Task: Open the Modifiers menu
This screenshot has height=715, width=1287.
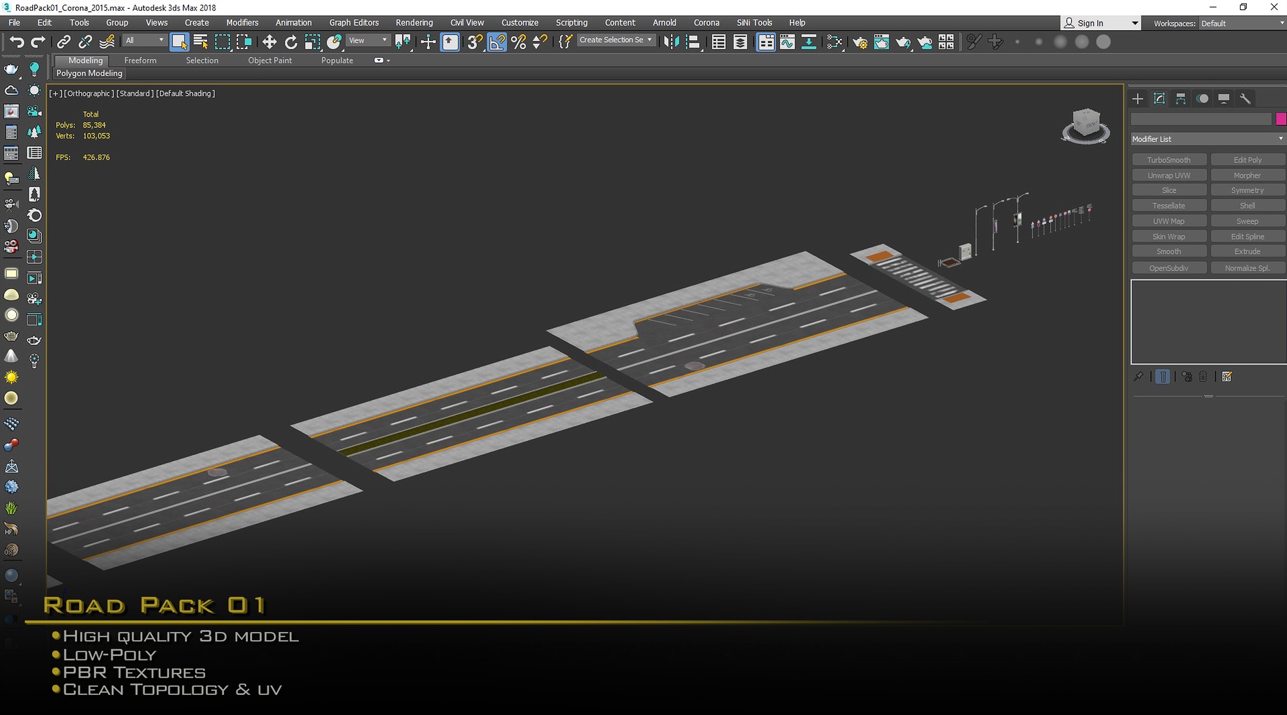Action: 242,22
